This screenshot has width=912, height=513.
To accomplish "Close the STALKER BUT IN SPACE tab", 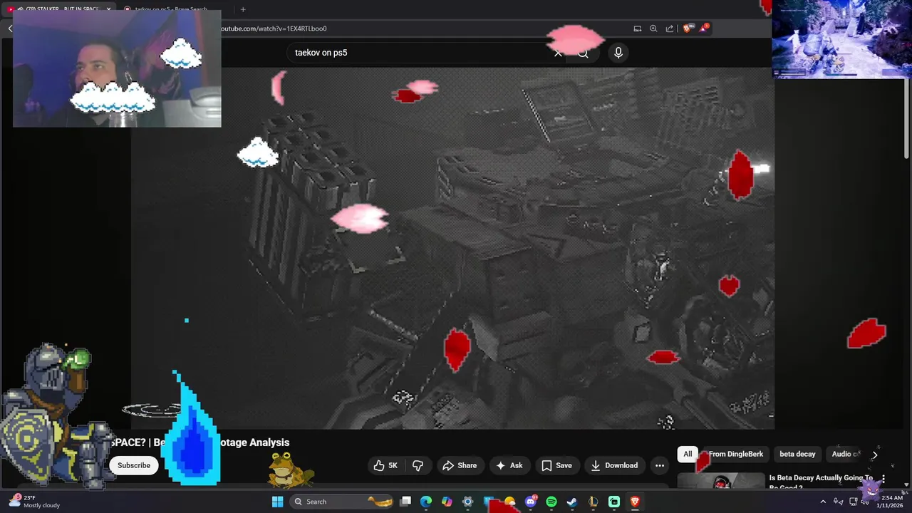I will point(108,9).
